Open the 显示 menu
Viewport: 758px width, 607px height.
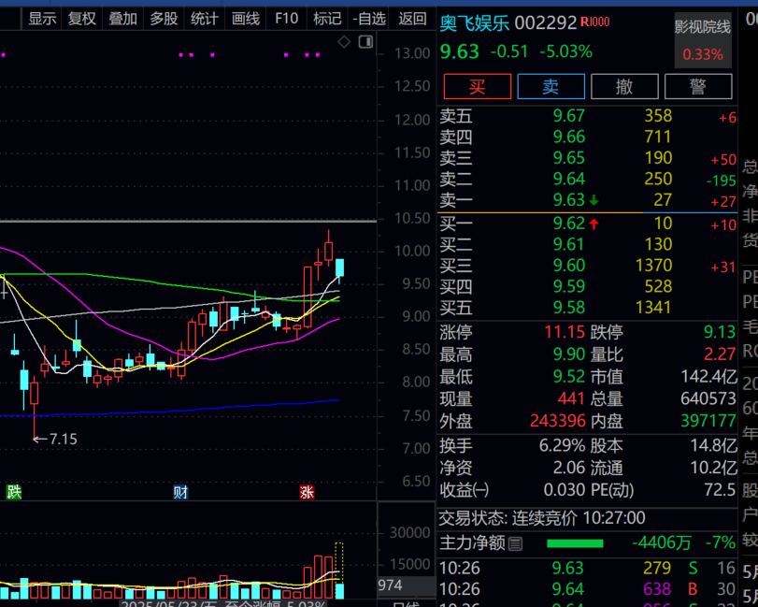tap(42, 19)
